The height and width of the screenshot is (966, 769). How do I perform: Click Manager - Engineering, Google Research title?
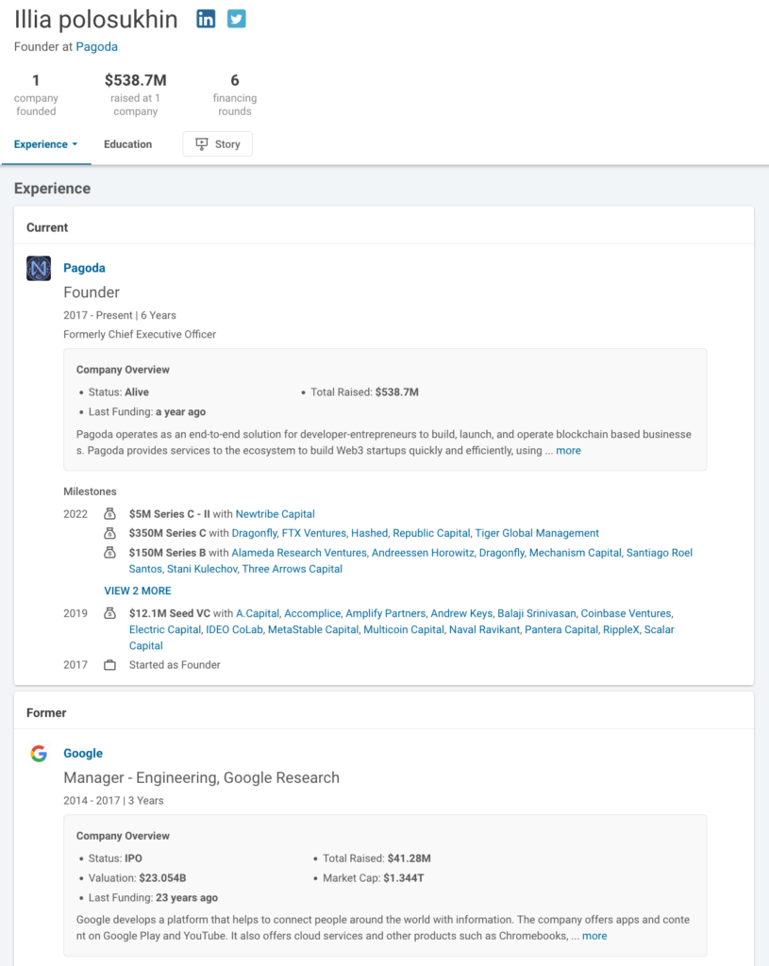pos(202,777)
